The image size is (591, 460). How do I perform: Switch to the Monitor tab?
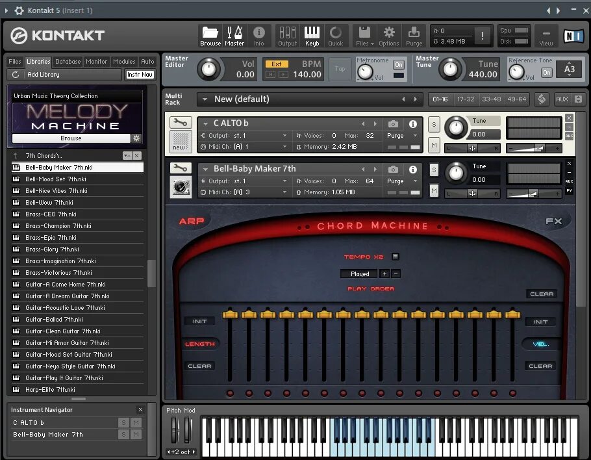[x=97, y=62]
